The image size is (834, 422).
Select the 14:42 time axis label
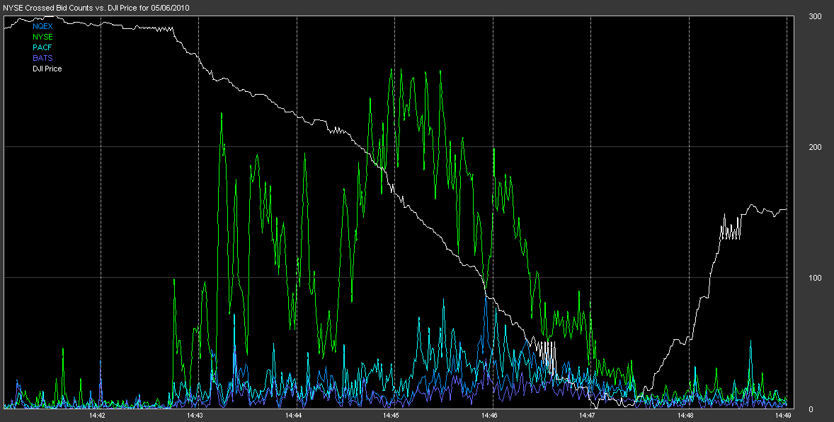pyautogui.click(x=98, y=416)
